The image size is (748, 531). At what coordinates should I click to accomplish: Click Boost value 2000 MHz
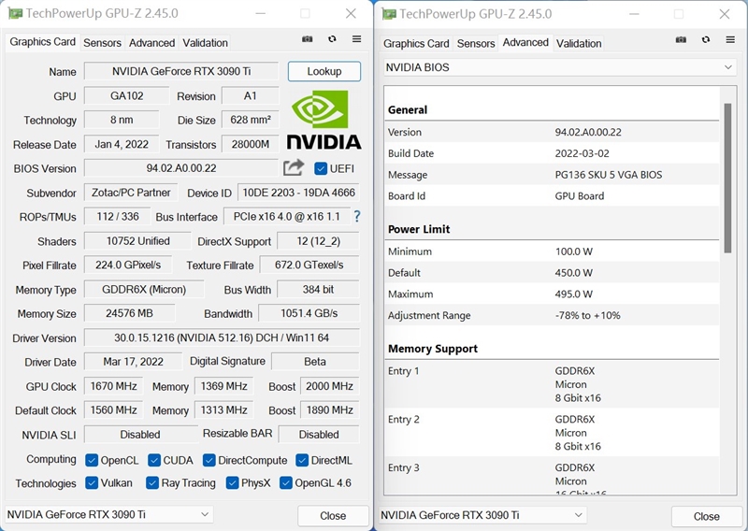(330, 386)
